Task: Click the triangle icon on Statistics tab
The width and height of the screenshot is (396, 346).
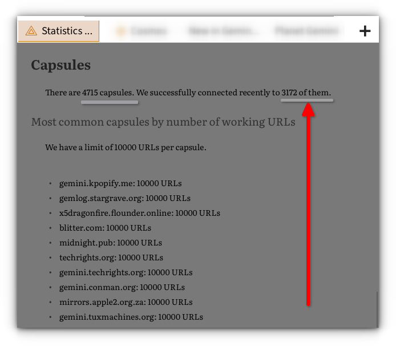Action: coord(31,31)
